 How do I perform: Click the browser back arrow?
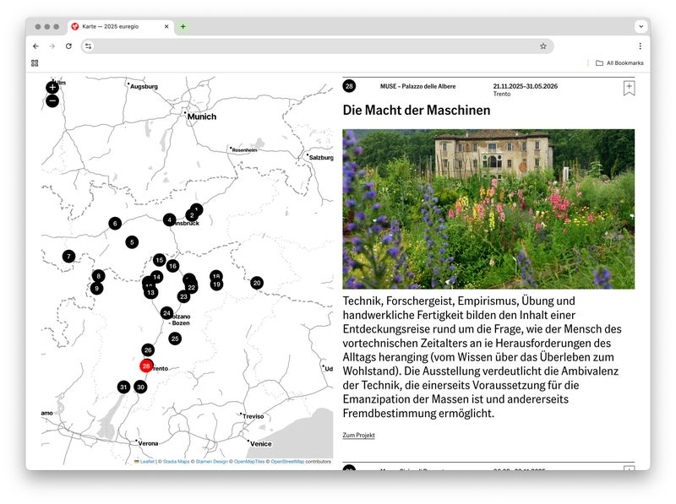pyautogui.click(x=35, y=46)
